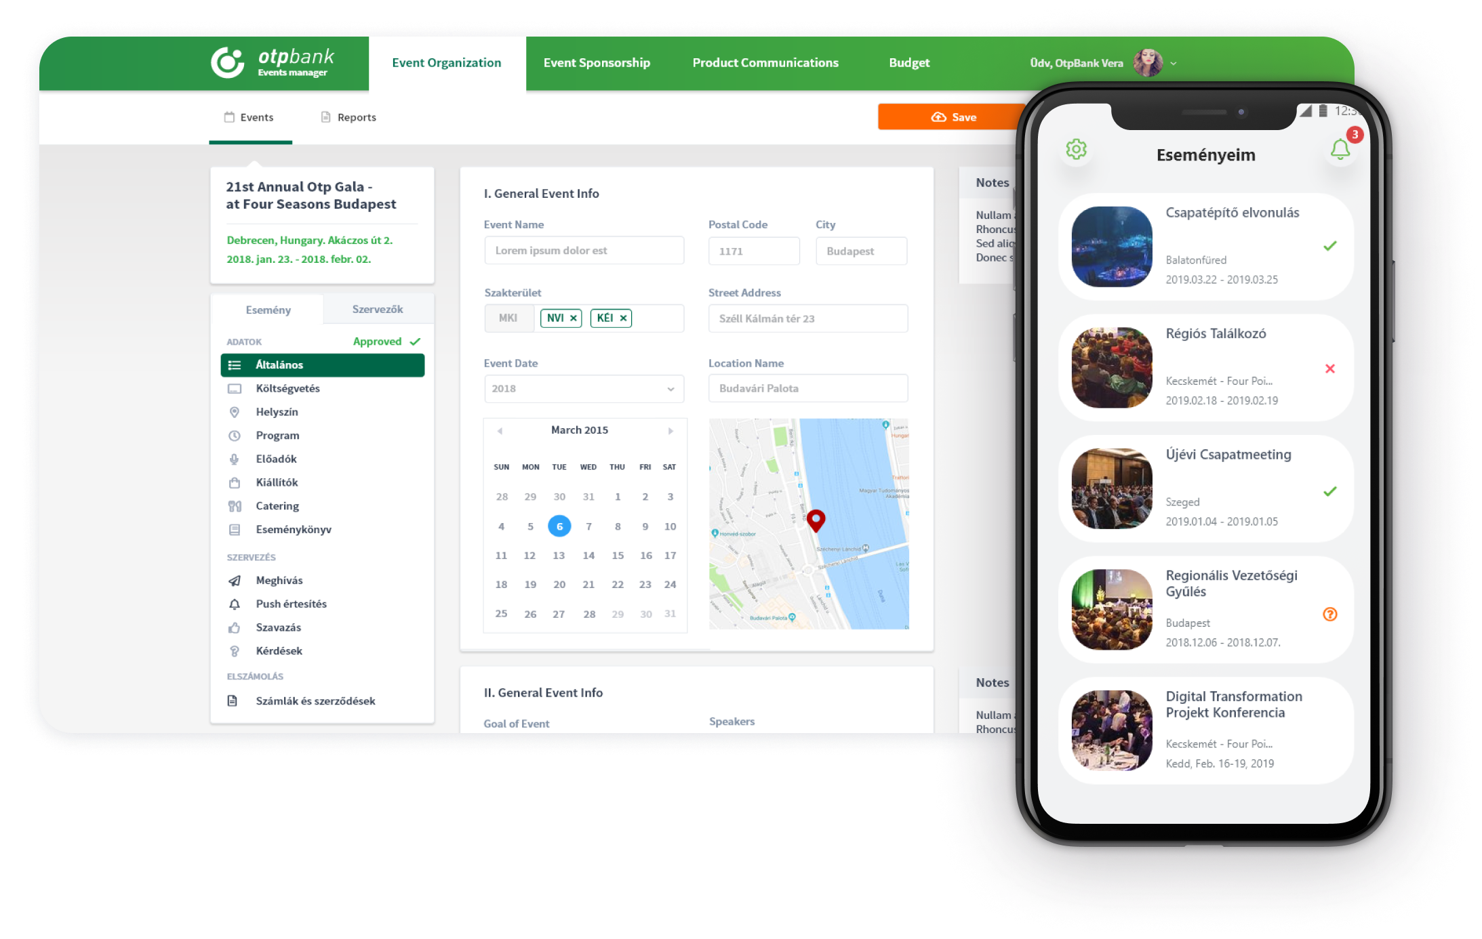This screenshot has width=1482, height=939.
Task: Click the user avatar of OtpBank Vera
Action: coord(1148,63)
